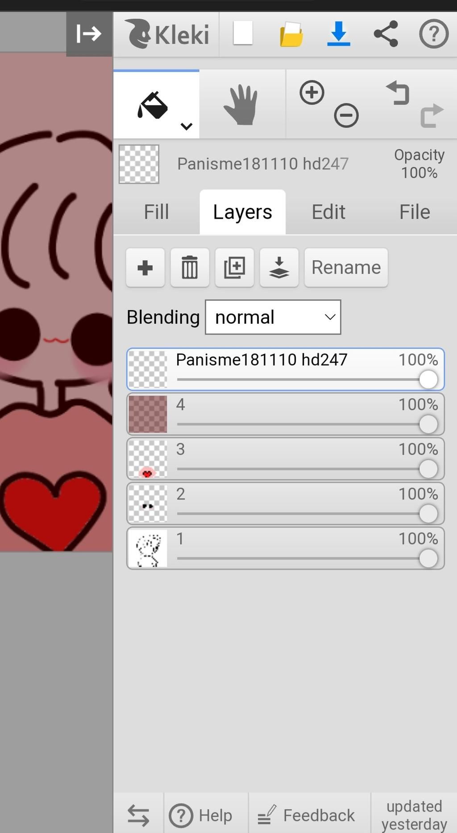Select the hand pan tool

(241, 105)
